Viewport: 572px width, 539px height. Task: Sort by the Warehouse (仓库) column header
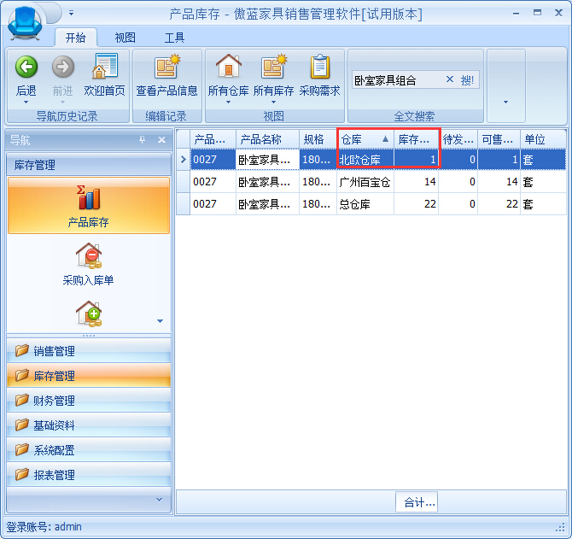359,138
